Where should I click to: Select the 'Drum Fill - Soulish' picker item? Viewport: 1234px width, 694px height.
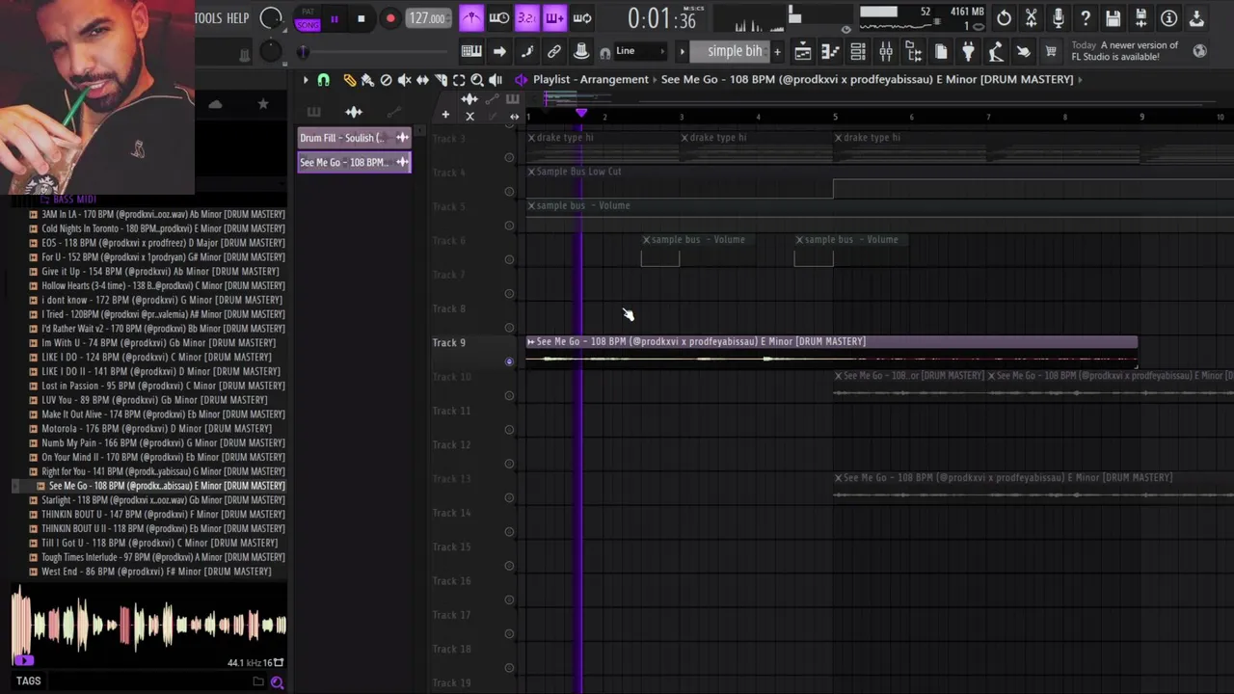(x=354, y=138)
